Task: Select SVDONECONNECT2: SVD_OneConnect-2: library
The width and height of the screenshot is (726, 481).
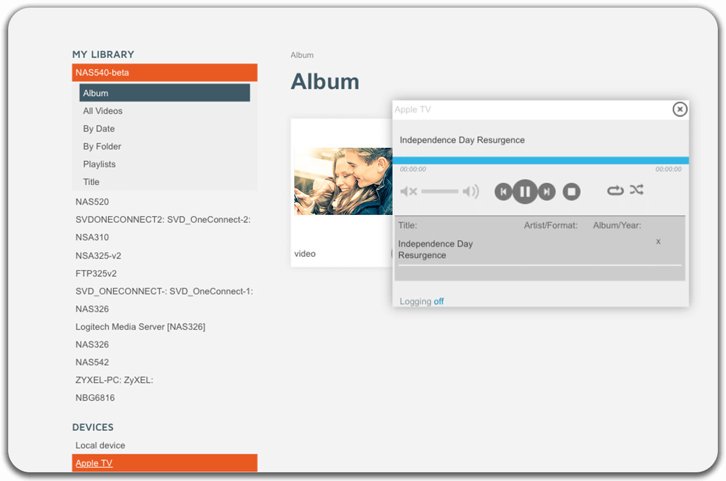Action: click(x=163, y=219)
